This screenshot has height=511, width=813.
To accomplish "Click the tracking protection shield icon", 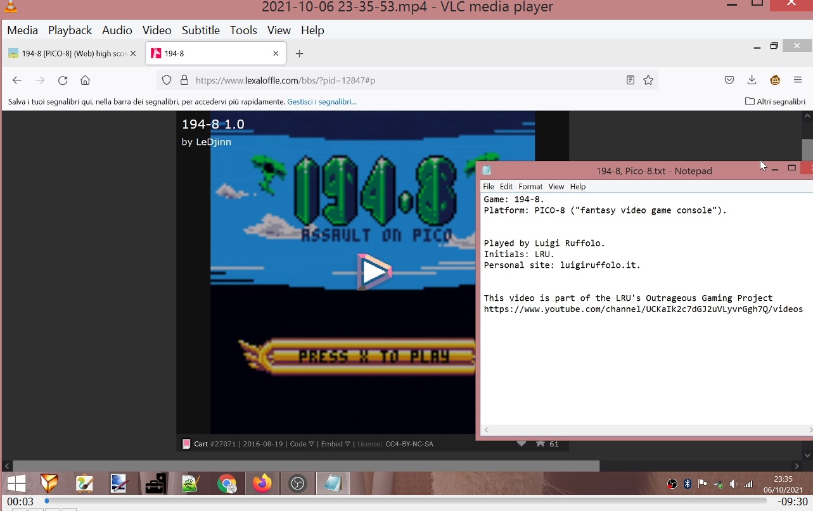I will [x=167, y=80].
